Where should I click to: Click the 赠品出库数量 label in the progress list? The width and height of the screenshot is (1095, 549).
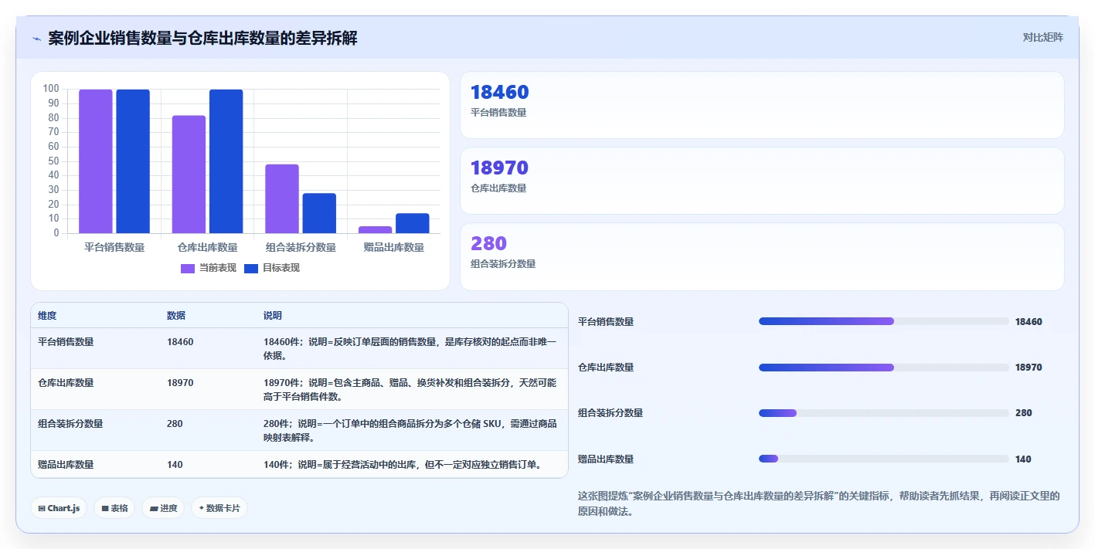(x=606, y=459)
